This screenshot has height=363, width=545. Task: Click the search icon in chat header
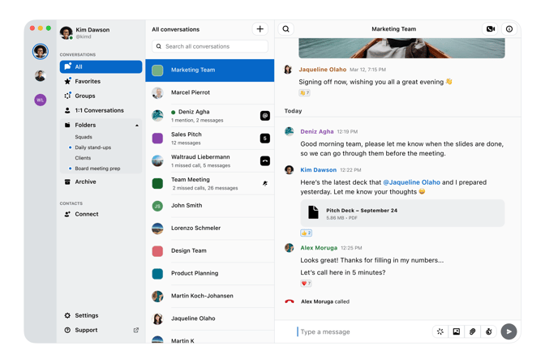tap(285, 29)
